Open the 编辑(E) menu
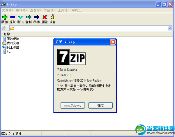 (21, 10)
